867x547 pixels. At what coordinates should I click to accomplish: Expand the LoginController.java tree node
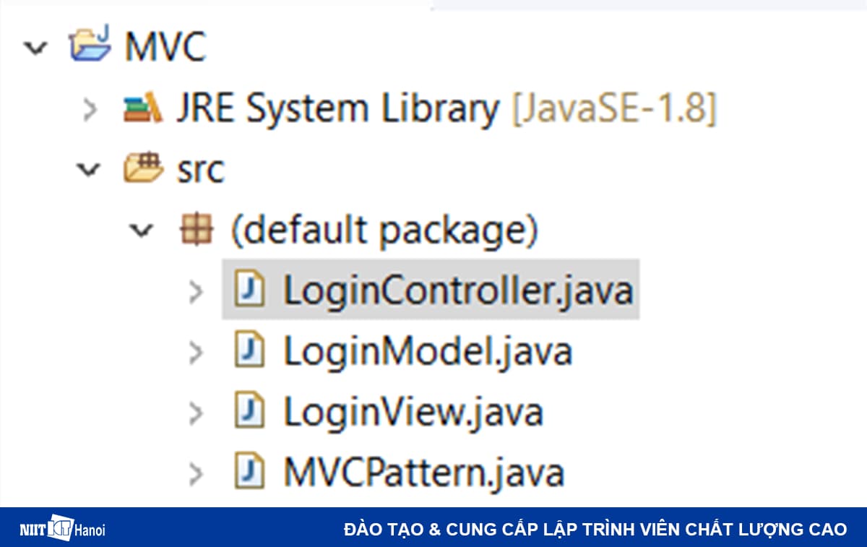click(x=195, y=290)
